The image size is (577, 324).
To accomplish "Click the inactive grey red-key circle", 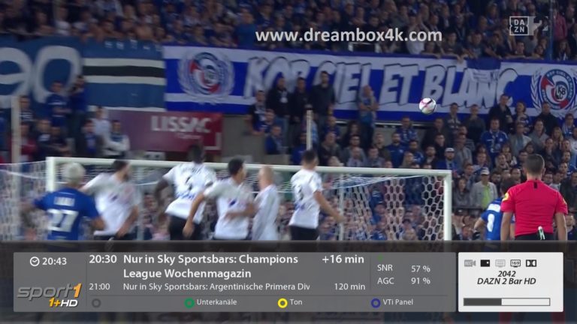I will click(96, 303).
